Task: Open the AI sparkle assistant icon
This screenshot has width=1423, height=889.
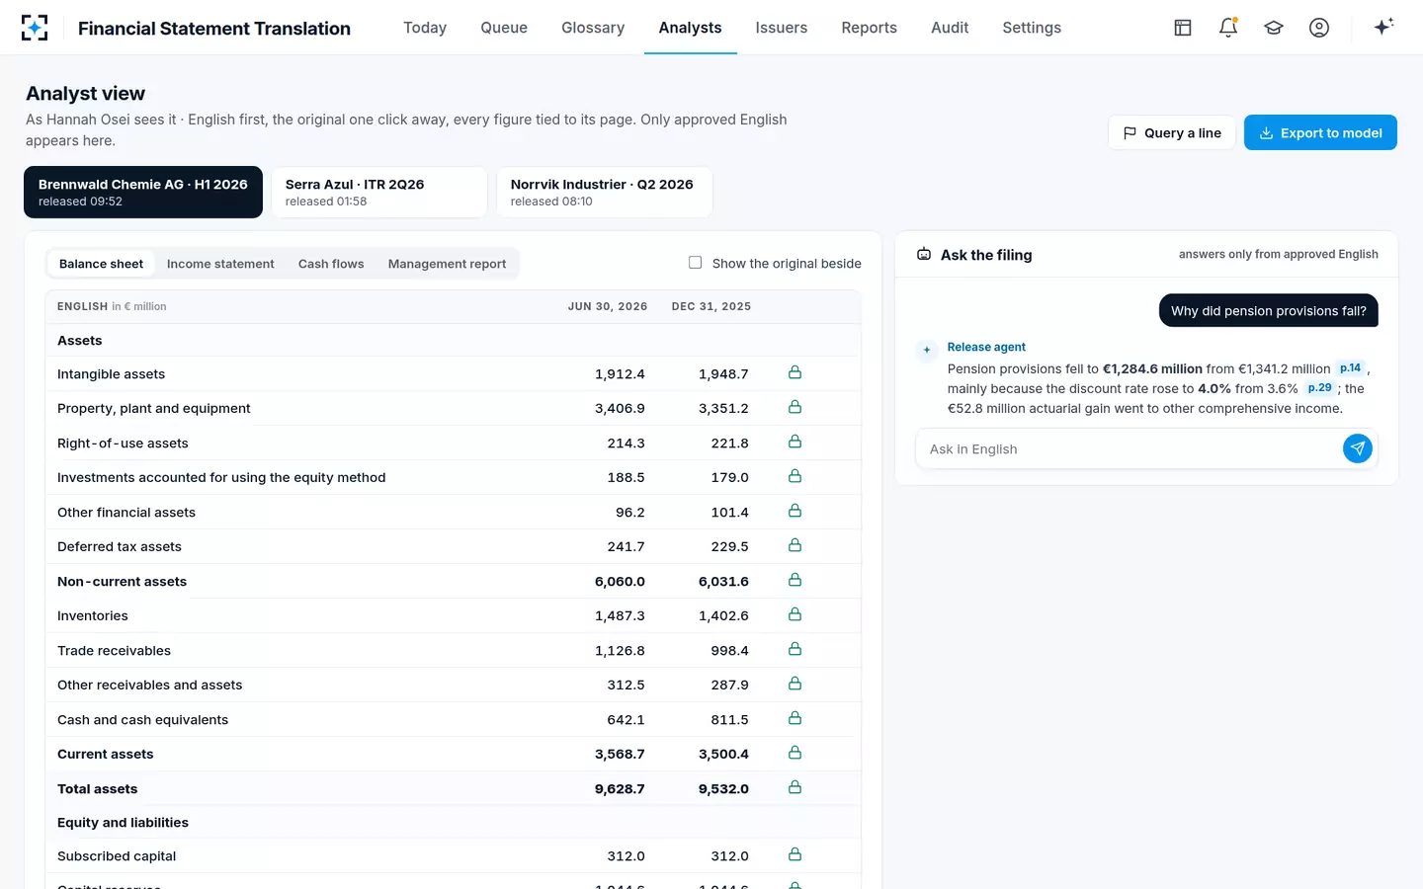Action: [1383, 27]
